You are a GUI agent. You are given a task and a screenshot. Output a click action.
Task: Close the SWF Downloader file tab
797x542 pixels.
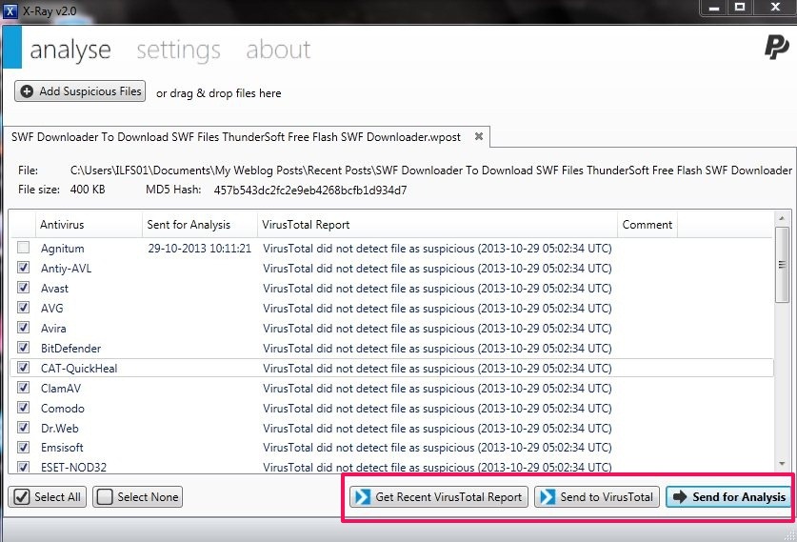[x=478, y=136]
